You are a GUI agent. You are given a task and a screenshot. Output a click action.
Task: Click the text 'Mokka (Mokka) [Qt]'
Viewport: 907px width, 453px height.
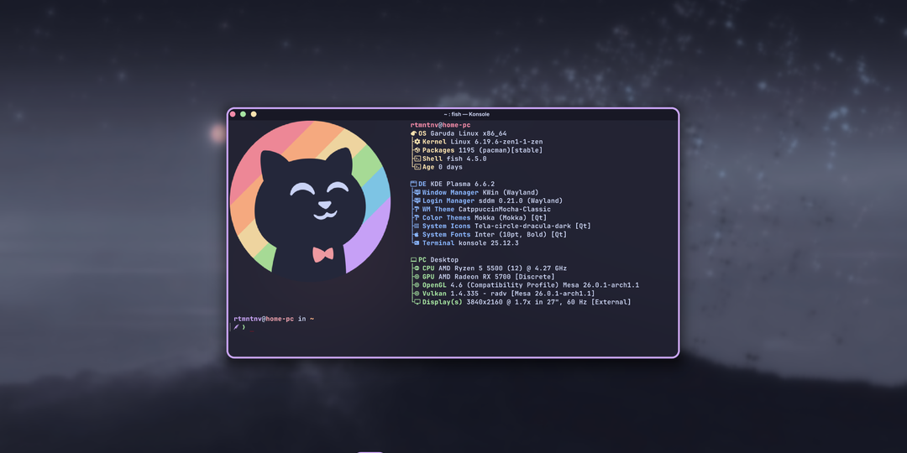click(x=511, y=218)
